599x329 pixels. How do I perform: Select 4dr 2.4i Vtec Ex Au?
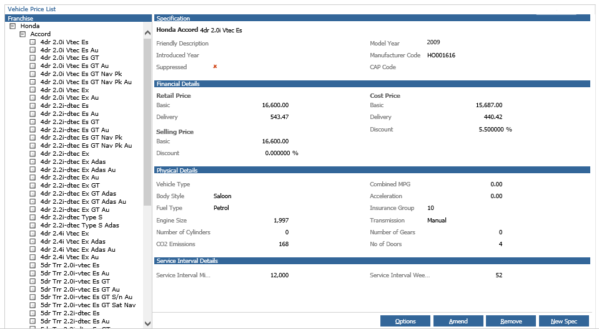[x=69, y=257]
